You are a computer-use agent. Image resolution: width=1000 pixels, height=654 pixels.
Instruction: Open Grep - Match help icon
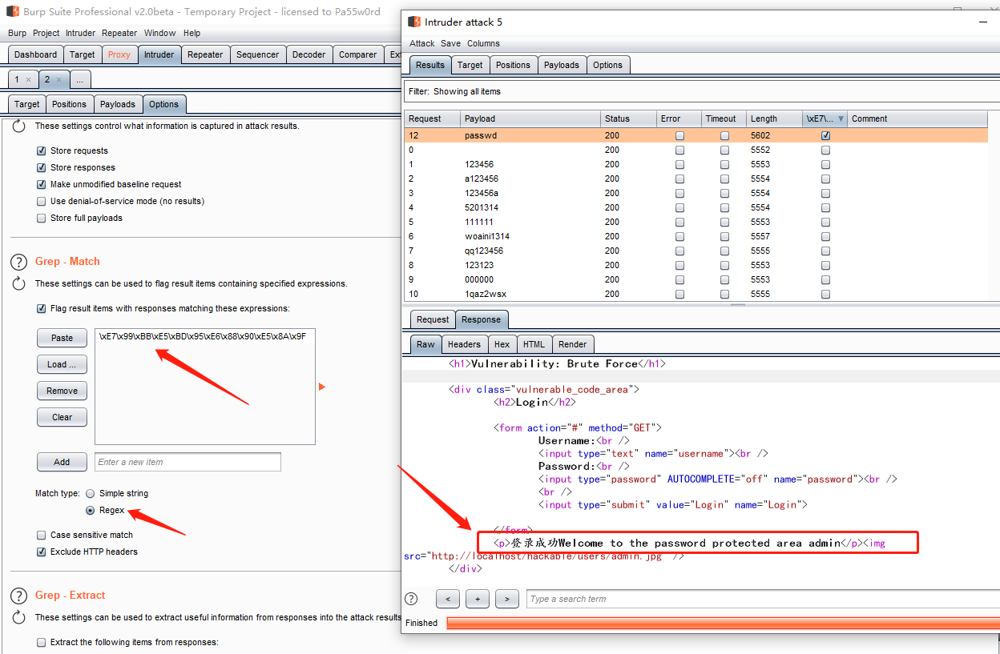[x=19, y=262]
